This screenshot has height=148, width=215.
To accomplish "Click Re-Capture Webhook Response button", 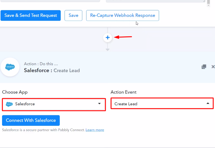I will click(x=122, y=15).
